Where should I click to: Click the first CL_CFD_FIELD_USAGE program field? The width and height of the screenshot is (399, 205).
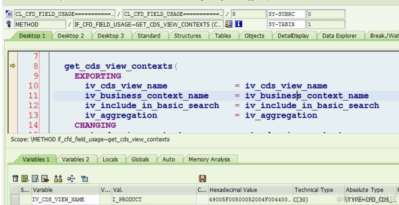(x=65, y=14)
